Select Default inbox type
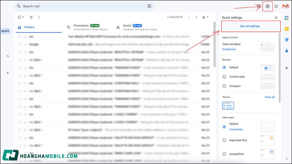The image size is (292, 164). coord(224,127)
